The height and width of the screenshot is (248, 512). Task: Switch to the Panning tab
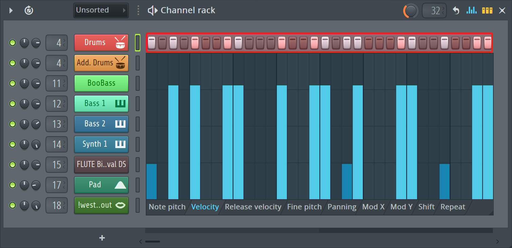pos(342,207)
